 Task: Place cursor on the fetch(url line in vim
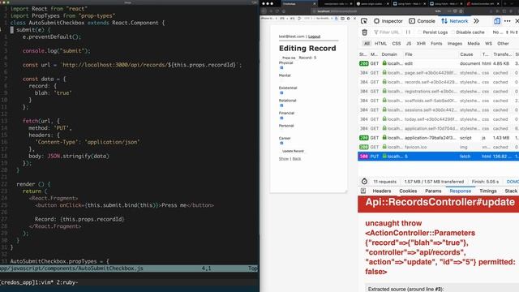click(x=41, y=121)
